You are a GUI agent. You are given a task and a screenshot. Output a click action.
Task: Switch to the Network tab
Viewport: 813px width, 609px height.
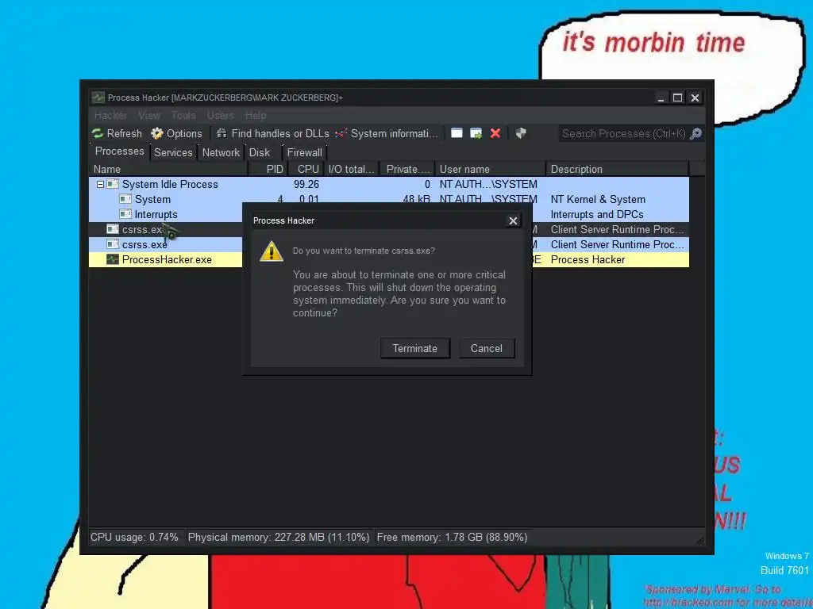(221, 152)
